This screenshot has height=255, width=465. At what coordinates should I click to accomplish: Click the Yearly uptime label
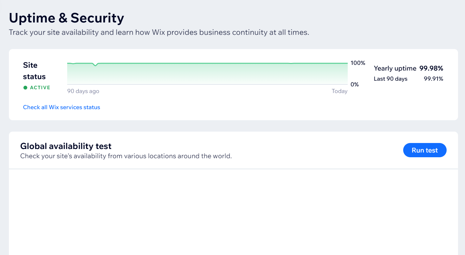[x=395, y=68]
